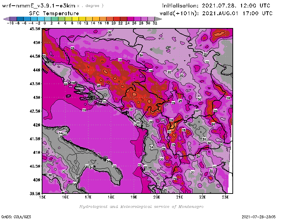Click the red swatch between 20 and 22
283x219 pixels.
pos(117,19)
